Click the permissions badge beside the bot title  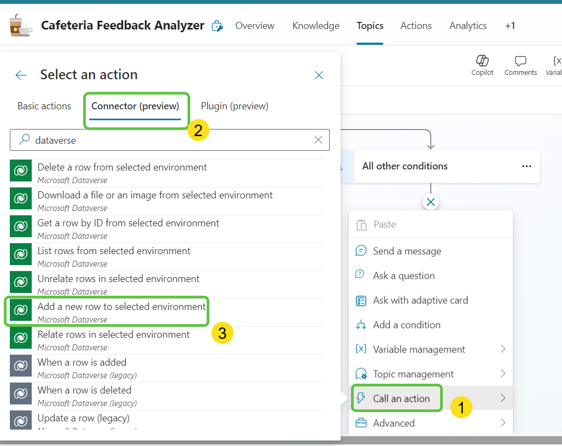217,25
